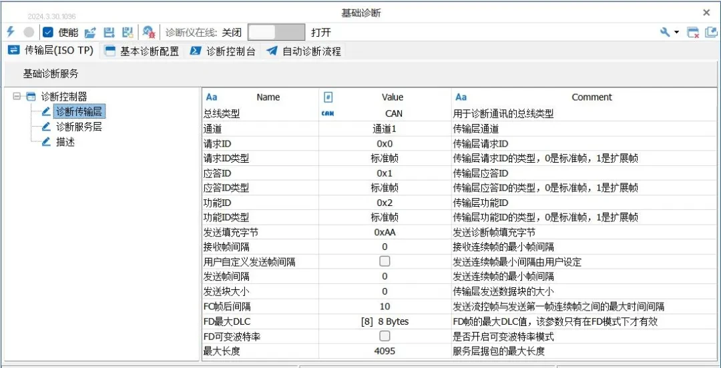Click the 接收帧间隔 value 0
The width and height of the screenshot is (721, 368).
385,247
